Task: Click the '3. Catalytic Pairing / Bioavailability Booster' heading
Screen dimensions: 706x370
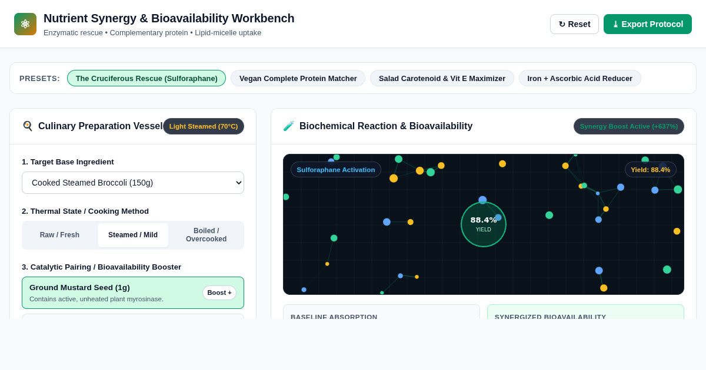Action: point(101,267)
